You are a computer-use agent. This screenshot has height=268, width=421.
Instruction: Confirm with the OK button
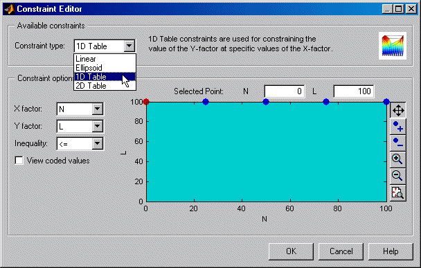[x=291, y=251]
